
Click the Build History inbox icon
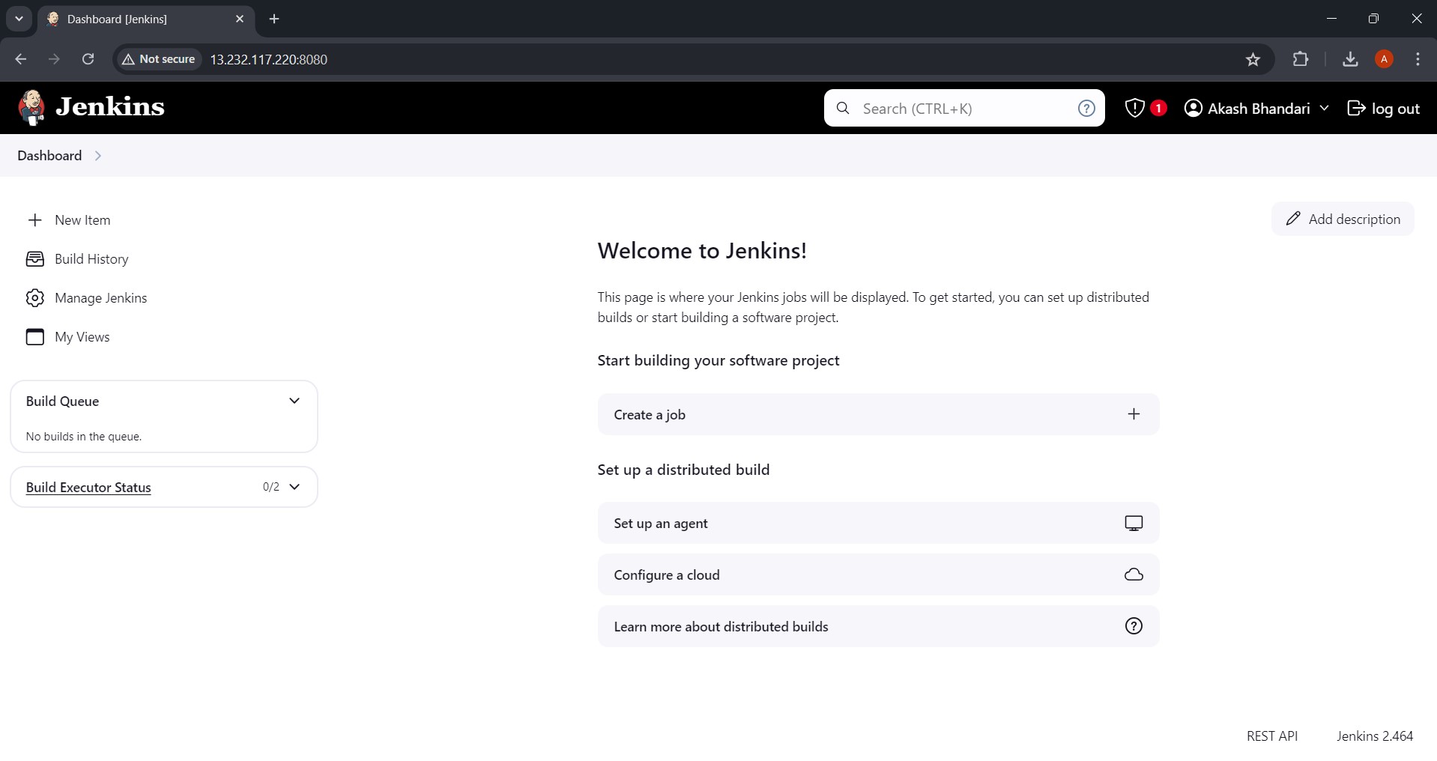(x=34, y=259)
